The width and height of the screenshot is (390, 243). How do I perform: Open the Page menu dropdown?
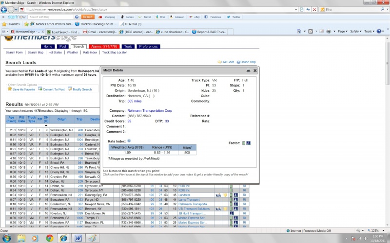click(x=343, y=32)
